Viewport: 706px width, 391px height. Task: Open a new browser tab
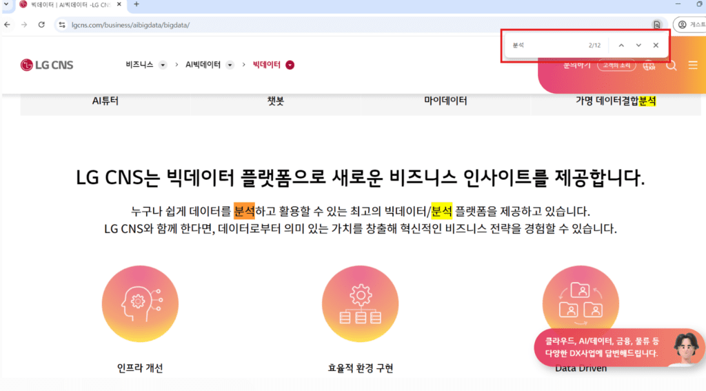[x=137, y=5]
